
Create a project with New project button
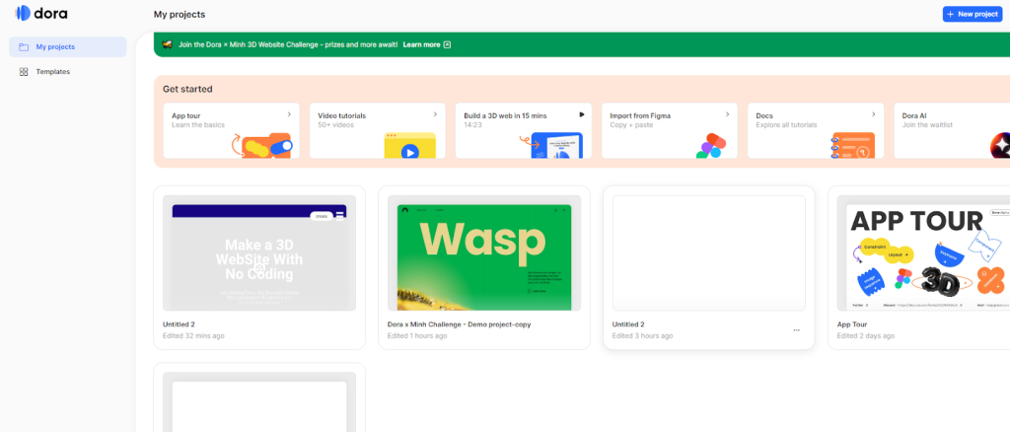tap(972, 14)
